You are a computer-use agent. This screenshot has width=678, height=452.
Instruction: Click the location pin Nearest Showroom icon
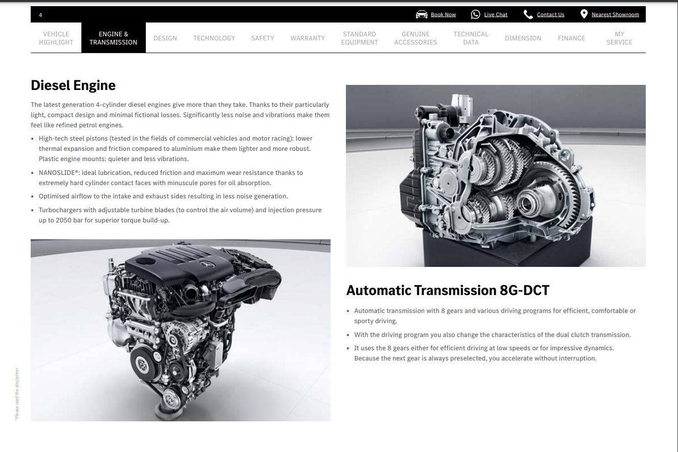point(584,14)
